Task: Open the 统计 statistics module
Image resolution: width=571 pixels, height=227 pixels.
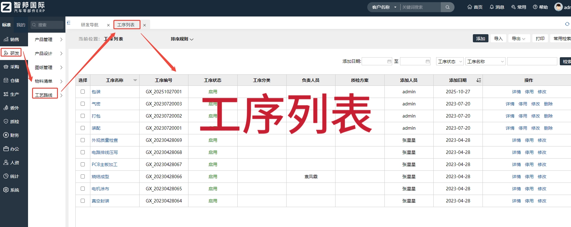Action: point(11,176)
